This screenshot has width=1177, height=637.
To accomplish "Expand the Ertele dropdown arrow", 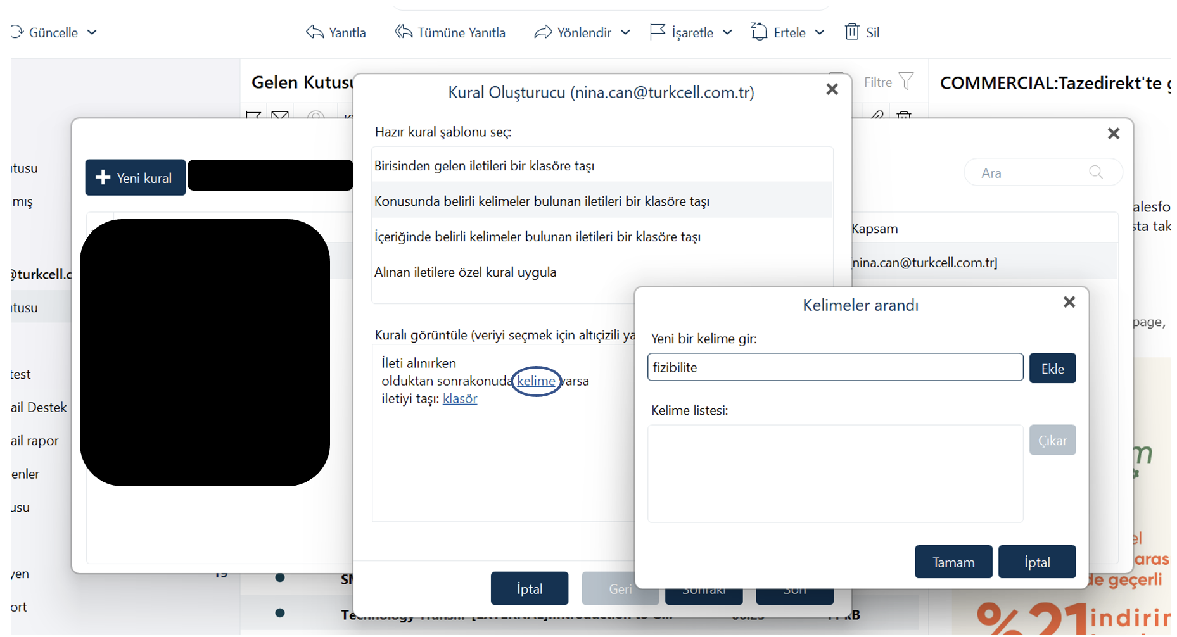I will 820,32.
